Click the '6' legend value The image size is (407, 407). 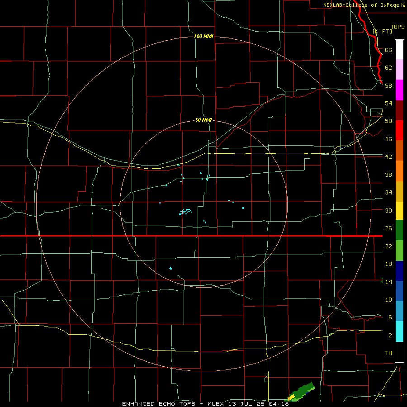[390, 317]
